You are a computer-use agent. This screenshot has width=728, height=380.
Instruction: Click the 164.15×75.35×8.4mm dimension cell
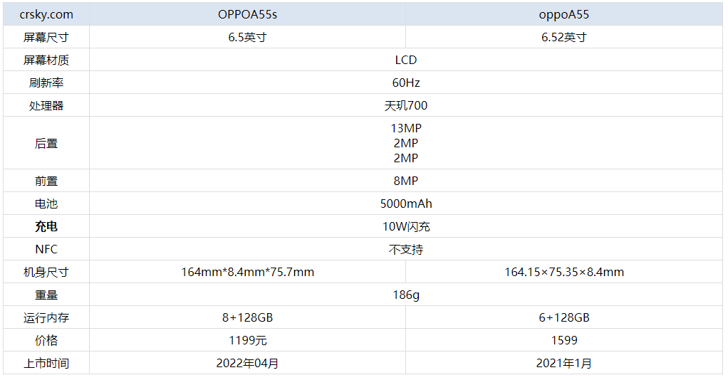pyautogui.click(x=563, y=272)
